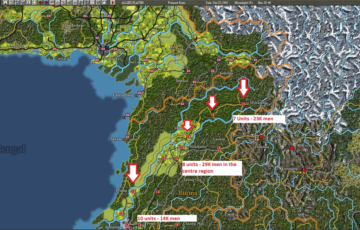This screenshot has height=230, width=360.
Task: Select Chinese flag at Paoshan
Action: [261, 137]
